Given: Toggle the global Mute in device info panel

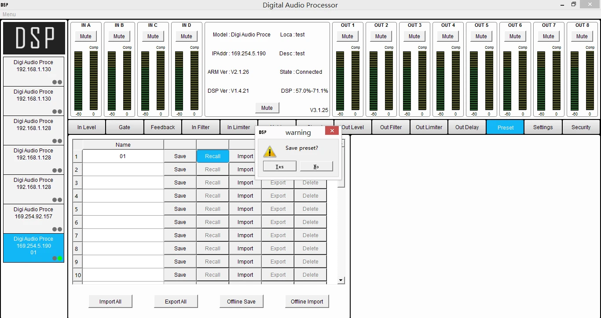Looking at the screenshot, I should pos(267,108).
